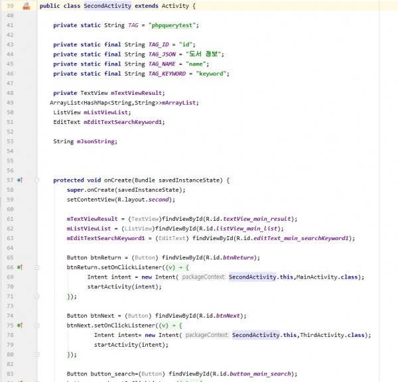
Task: Click the mJsonString field on line 53
Action: [96, 141]
